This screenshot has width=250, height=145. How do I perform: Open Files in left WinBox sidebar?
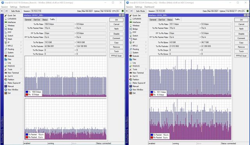click(x=8, y=59)
